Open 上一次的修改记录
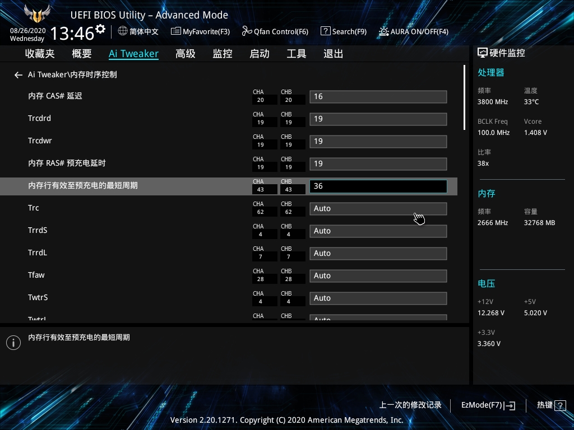574x430 pixels. pos(410,405)
